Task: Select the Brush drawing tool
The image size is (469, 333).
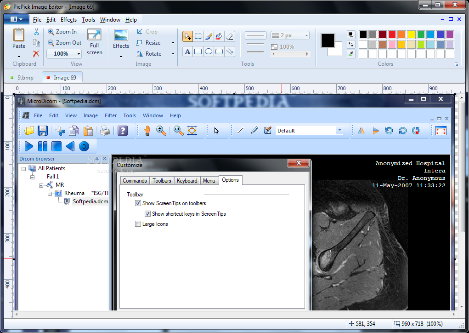Action: pyautogui.click(x=209, y=36)
